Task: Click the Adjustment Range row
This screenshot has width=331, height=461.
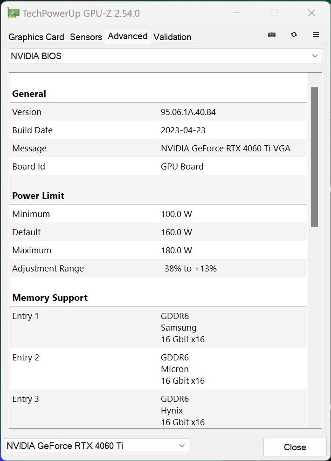Action: point(158,269)
